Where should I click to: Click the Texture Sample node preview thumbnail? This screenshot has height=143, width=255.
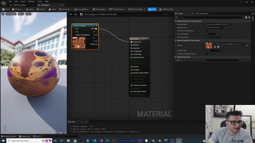[79, 43]
